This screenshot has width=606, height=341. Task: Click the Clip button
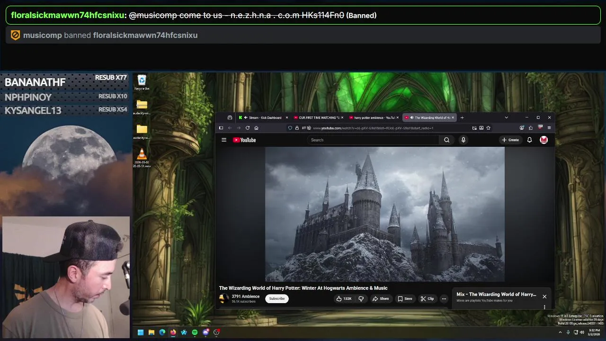click(427, 298)
